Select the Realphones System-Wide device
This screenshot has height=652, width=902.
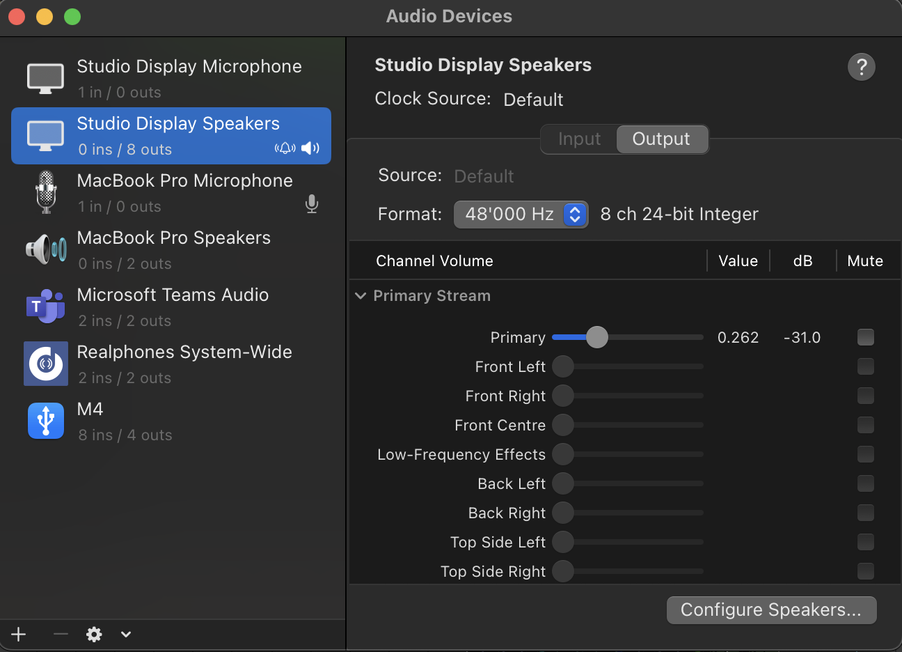pos(171,364)
